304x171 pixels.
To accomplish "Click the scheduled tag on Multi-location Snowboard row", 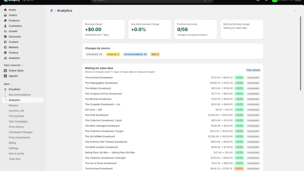I will coord(253,147).
